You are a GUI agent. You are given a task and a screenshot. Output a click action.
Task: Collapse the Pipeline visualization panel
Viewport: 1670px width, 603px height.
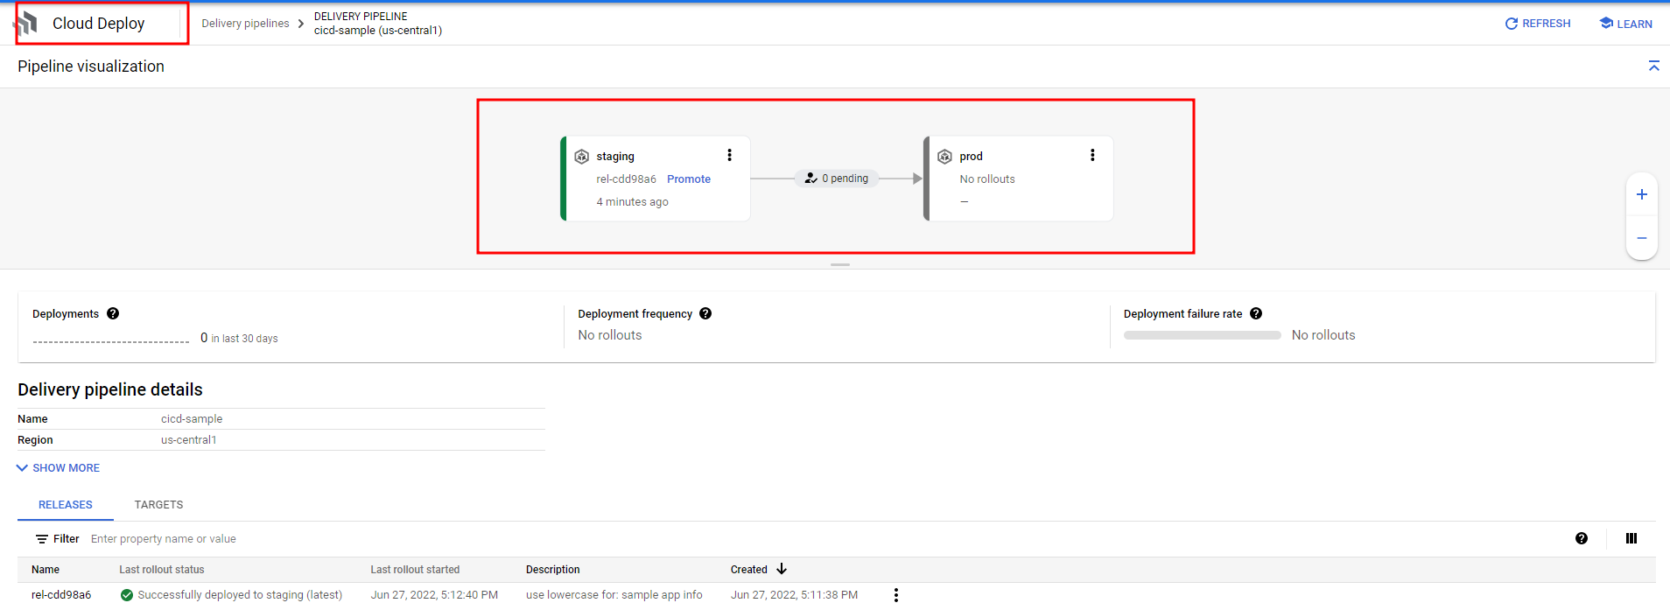(1653, 67)
